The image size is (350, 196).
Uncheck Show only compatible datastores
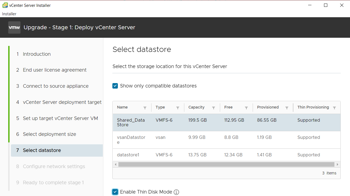pyautogui.click(x=115, y=86)
